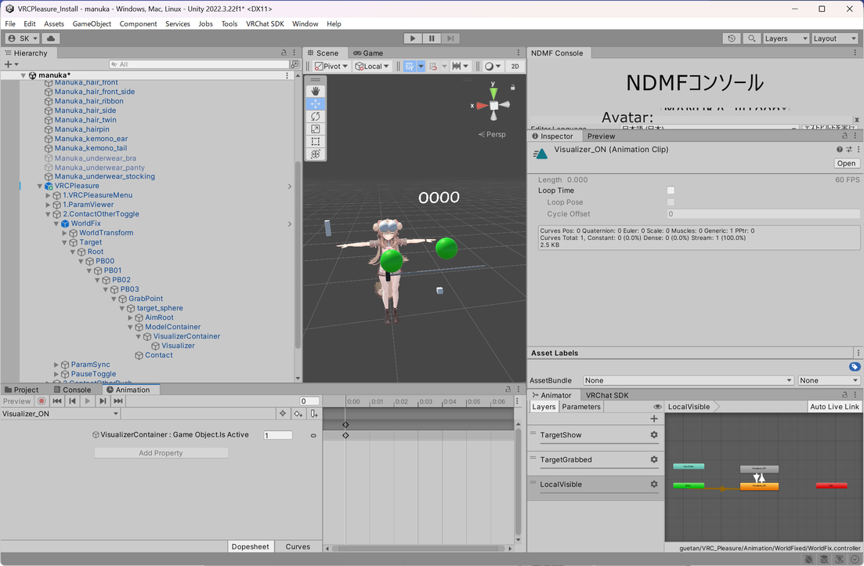Expand the ParamSync hierarchy item
Image resolution: width=864 pixels, height=566 pixels.
pyautogui.click(x=56, y=365)
